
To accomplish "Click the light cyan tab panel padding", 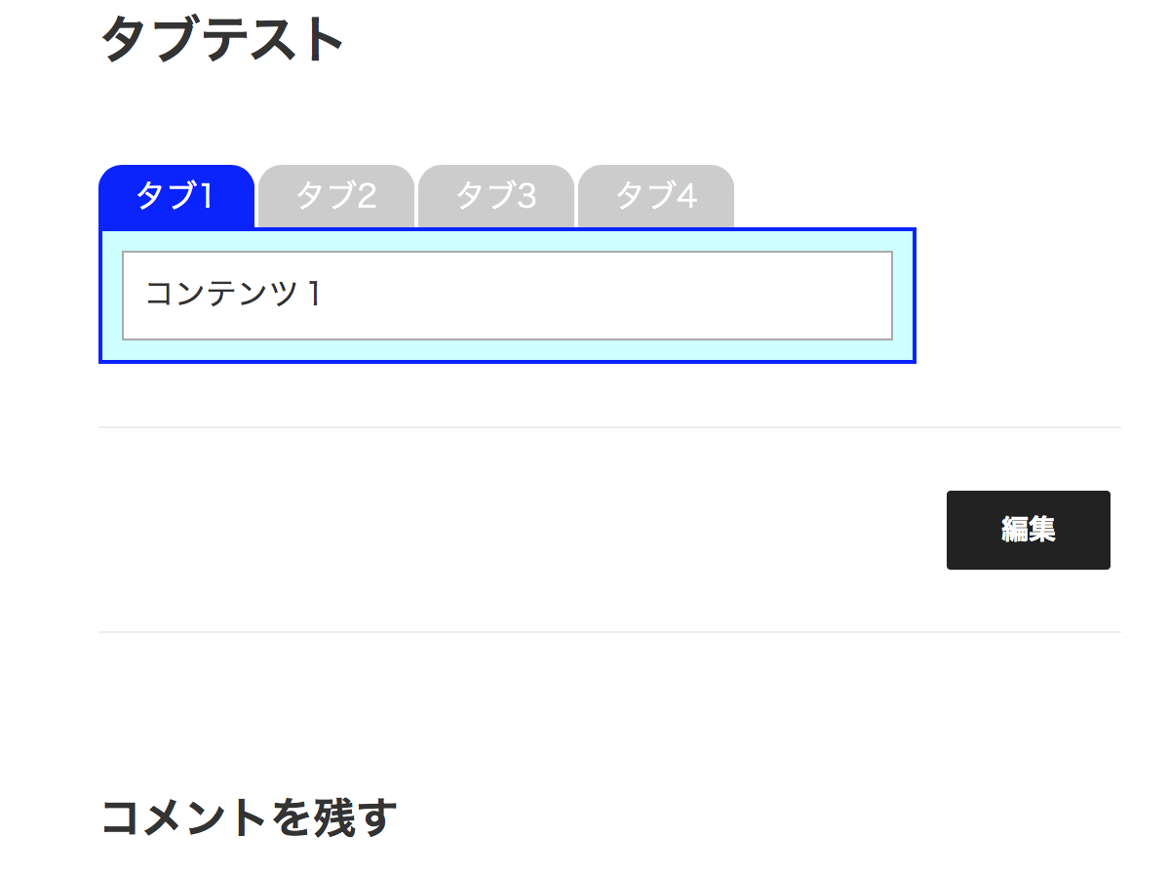I will [507, 241].
